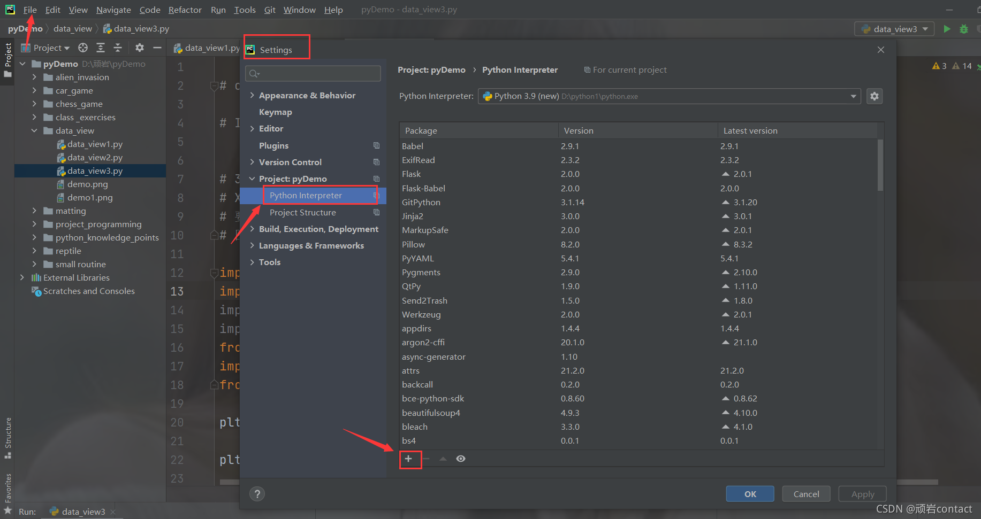Select the Pillow package row
Image resolution: width=981 pixels, height=519 pixels.
coord(638,244)
